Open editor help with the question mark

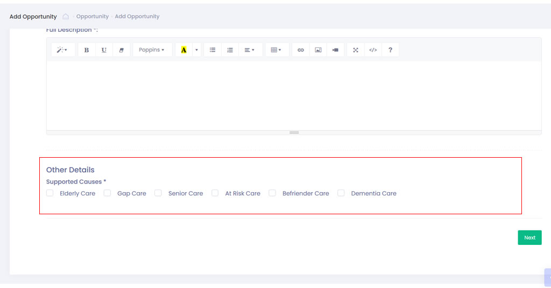pos(390,50)
